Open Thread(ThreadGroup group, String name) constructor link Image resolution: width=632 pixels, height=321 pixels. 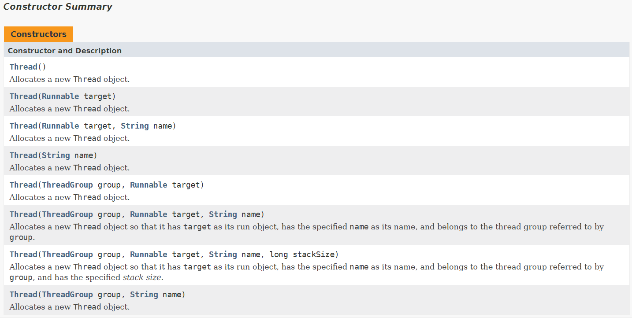[23, 295]
